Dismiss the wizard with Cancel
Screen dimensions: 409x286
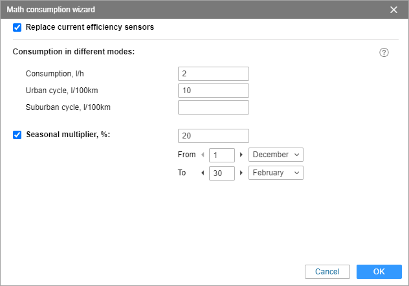327,272
